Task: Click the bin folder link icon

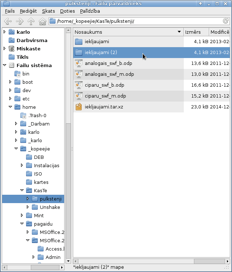Action: coord(17,74)
